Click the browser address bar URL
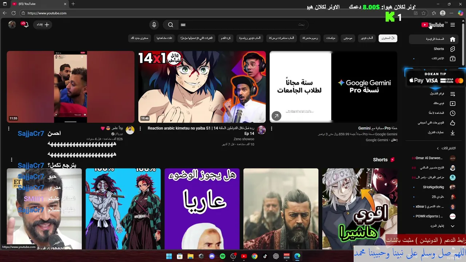This screenshot has height=262, width=466. (x=47, y=13)
